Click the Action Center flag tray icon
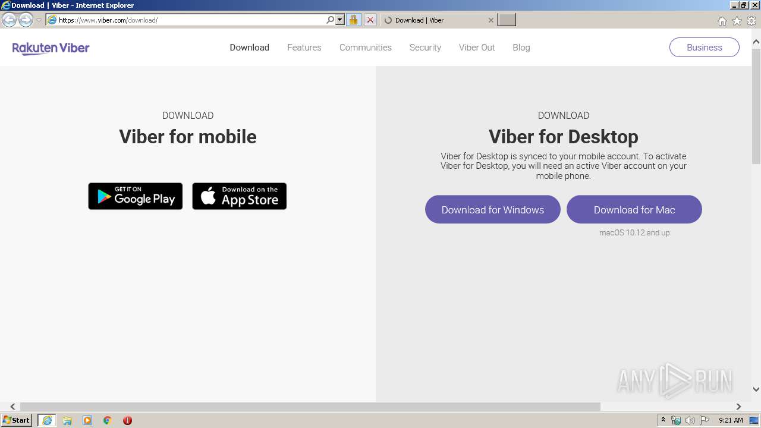 coord(705,420)
